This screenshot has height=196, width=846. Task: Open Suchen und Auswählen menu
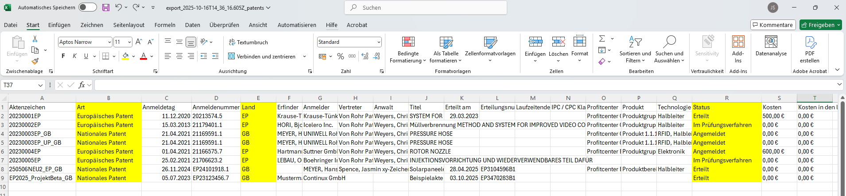[669, 50]
